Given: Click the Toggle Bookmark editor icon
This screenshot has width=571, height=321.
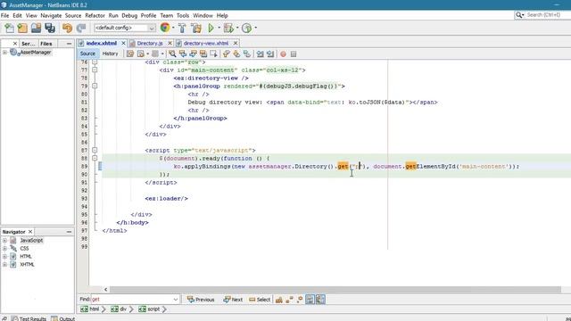Looking at the screenshot, I should [247, 53].
